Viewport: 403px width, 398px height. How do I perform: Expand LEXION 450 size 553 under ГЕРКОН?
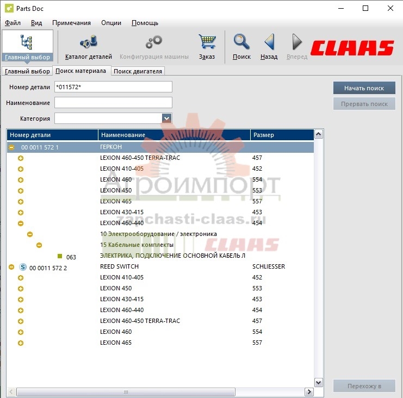point(21,191)
